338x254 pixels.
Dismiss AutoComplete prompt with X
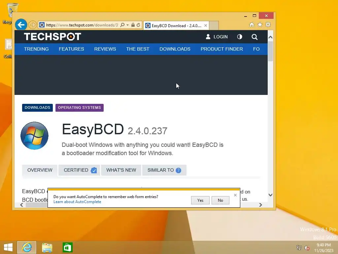[235, 195]
